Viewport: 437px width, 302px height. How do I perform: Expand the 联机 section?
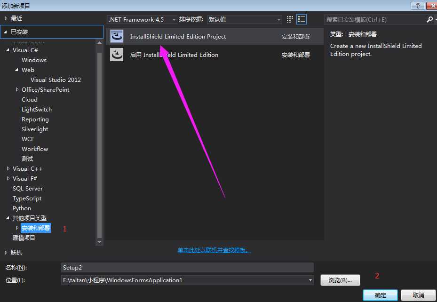pos(6,253)
